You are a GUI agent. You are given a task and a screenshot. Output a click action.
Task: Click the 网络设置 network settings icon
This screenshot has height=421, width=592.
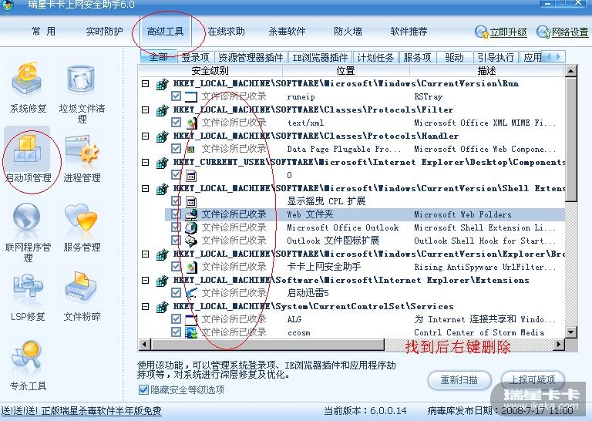[543, 32]
